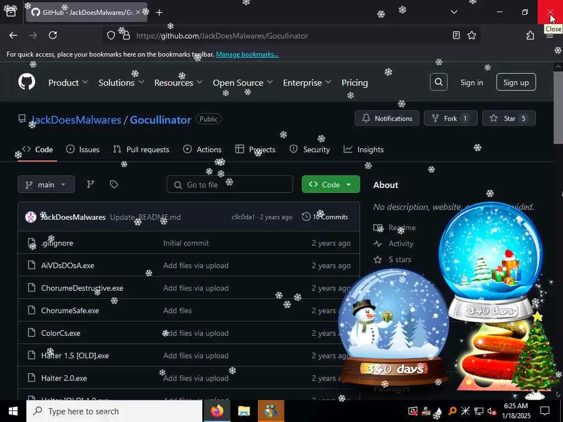Open the Projects tab
This screenshot has width=563, height=422.
point(255,149)
